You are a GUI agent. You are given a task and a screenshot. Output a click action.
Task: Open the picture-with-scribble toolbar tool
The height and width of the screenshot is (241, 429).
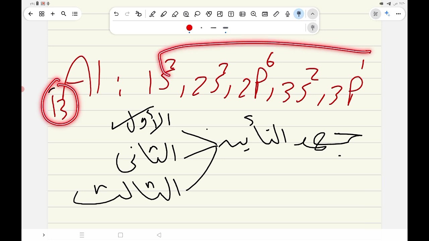point(265,14)
